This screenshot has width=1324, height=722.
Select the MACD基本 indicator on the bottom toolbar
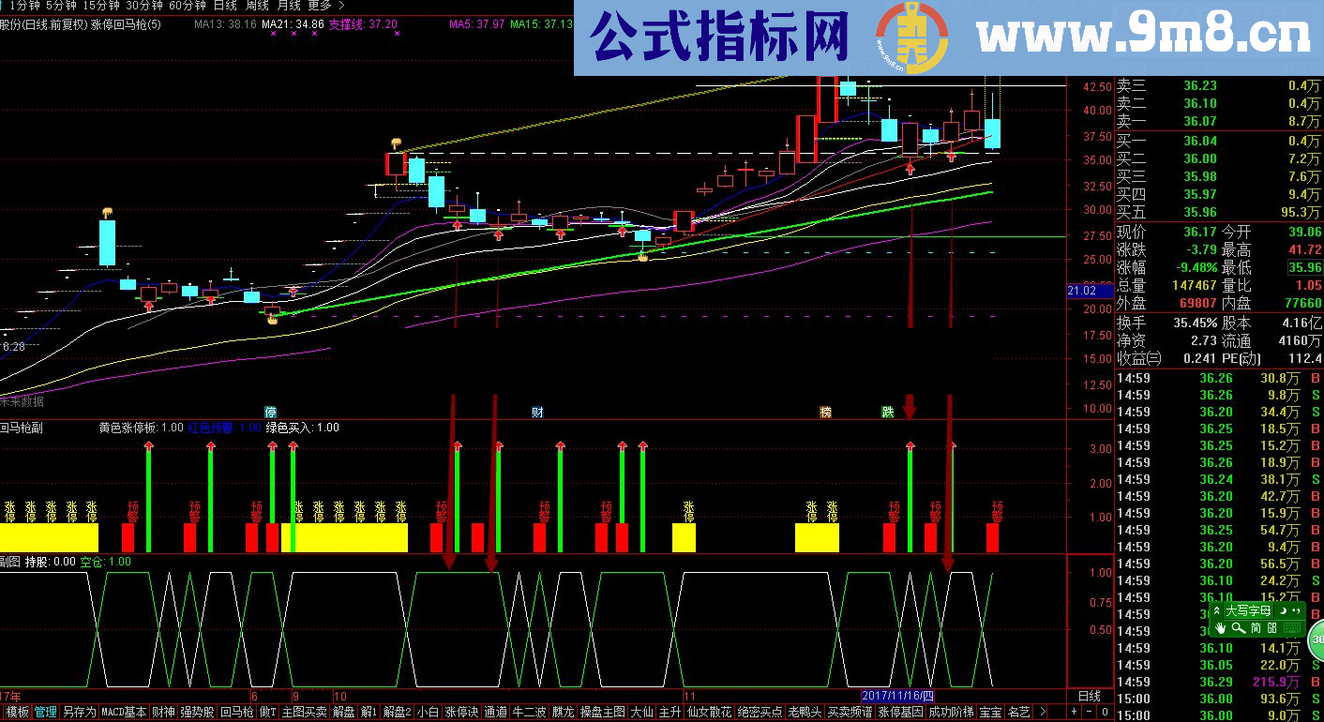point(125,711)
